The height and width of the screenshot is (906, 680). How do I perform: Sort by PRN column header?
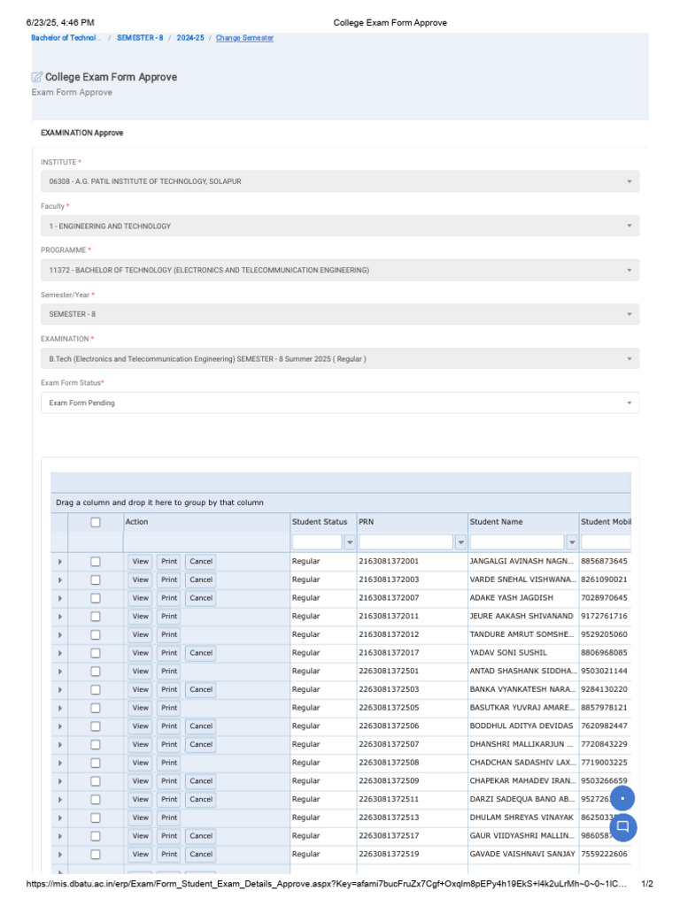(366, 522)
